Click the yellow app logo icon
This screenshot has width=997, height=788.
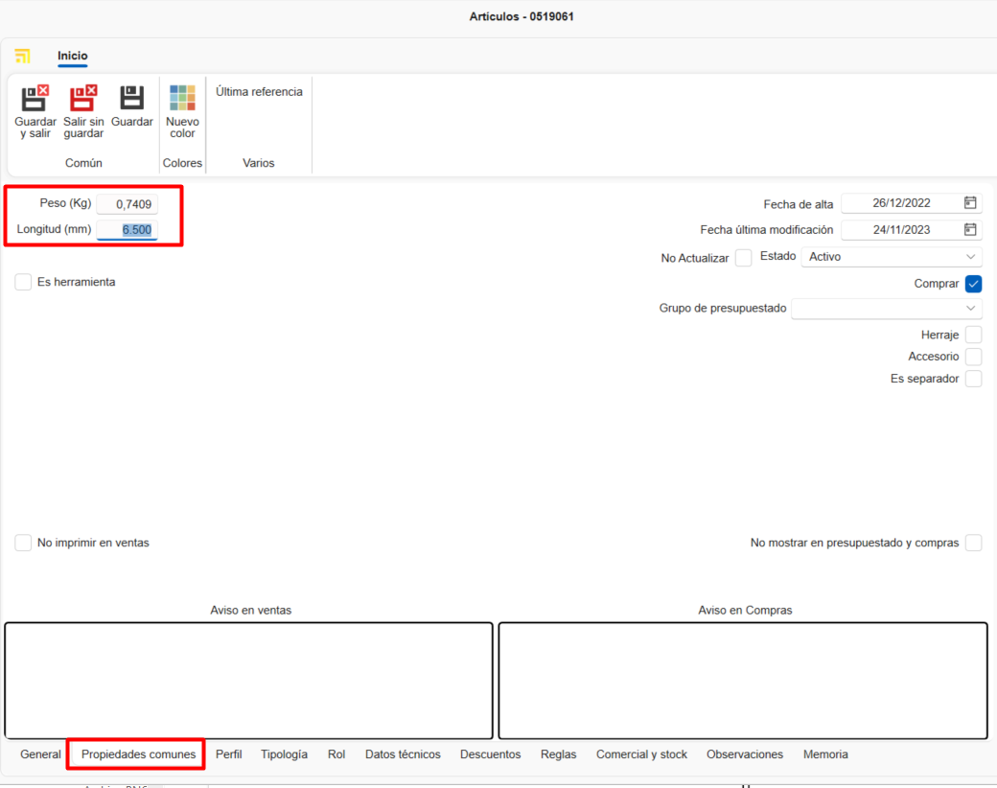[23, 57]
